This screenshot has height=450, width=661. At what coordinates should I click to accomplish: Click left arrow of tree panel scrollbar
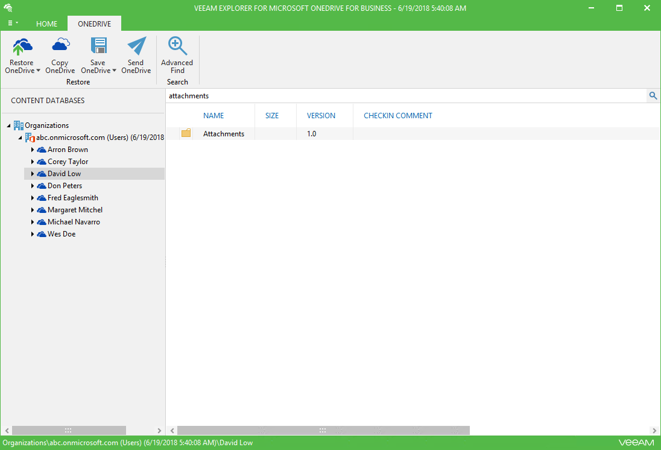click(x=7, y=431)
